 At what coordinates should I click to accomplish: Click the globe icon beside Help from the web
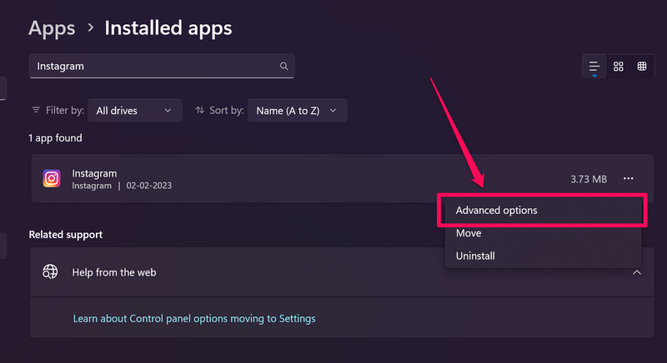coord(51,271)
